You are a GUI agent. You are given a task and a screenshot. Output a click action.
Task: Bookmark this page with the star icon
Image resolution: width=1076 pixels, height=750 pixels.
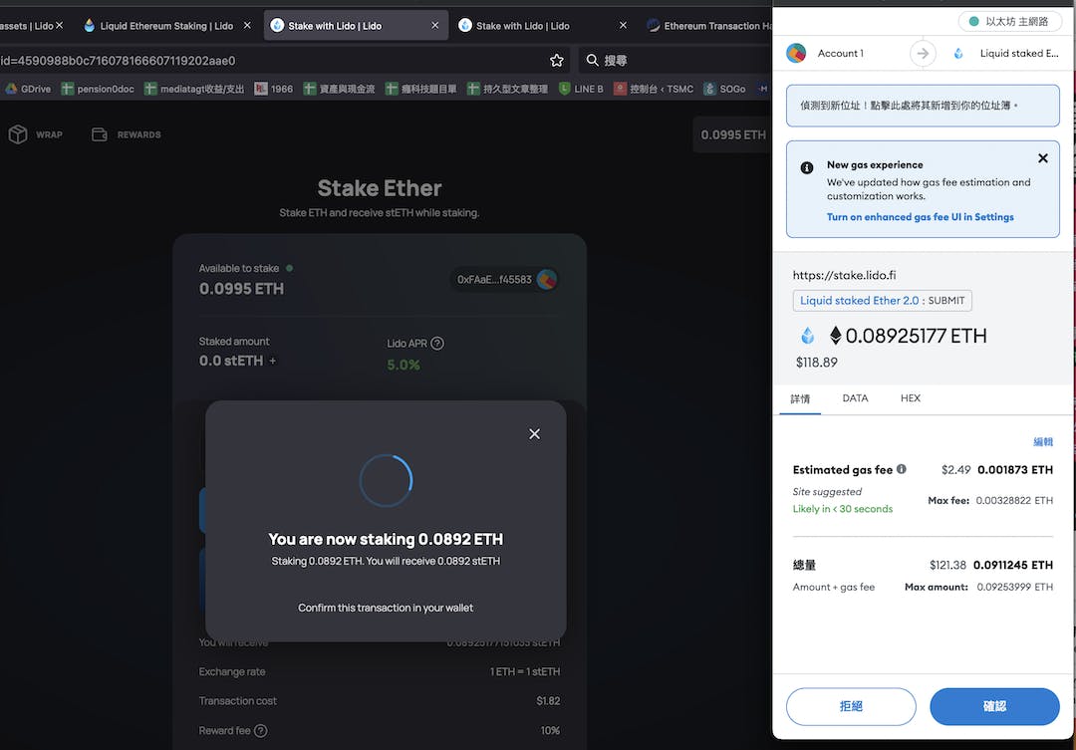coord(557,61)
